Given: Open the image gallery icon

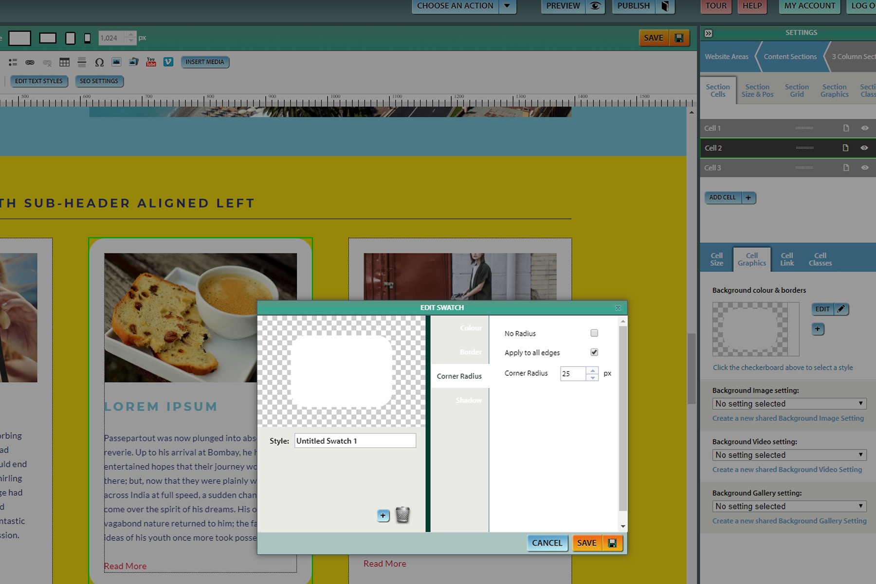Looking at the screenshot, I should (x=132, y=62).
